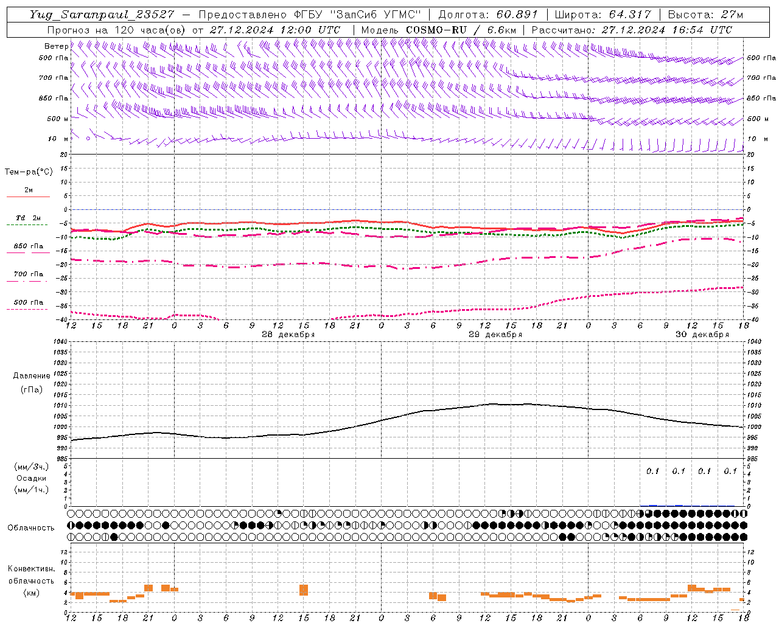The width and height of the screenshot is (779, 623).
Task: Click the '(мм/3ч.)' precipitation unit label
Action: [x=32, y=467]
